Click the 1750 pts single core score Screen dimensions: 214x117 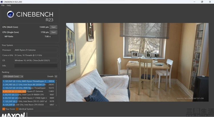45,32
